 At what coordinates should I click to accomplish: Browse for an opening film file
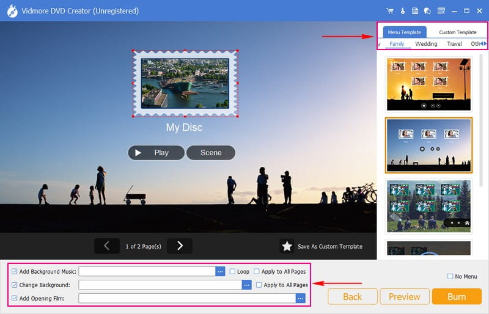pyautogui.click(x=300, y=298)
